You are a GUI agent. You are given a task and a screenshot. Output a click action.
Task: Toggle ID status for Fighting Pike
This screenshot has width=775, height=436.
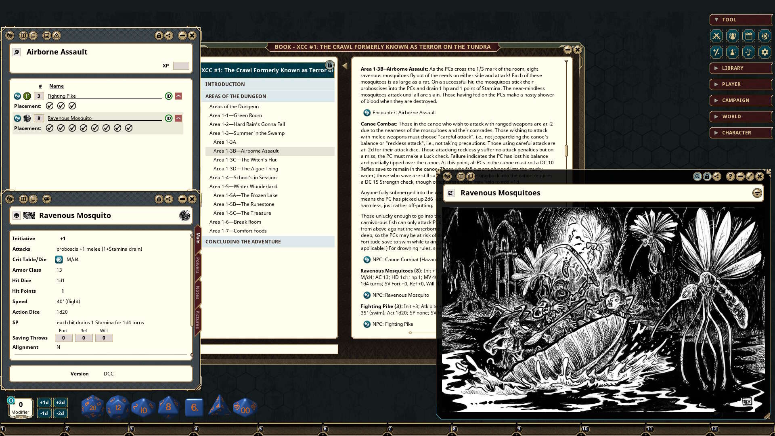(169, 96)
